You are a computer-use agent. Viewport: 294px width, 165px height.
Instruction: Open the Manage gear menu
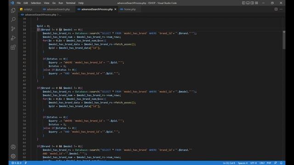coord(13,156)
